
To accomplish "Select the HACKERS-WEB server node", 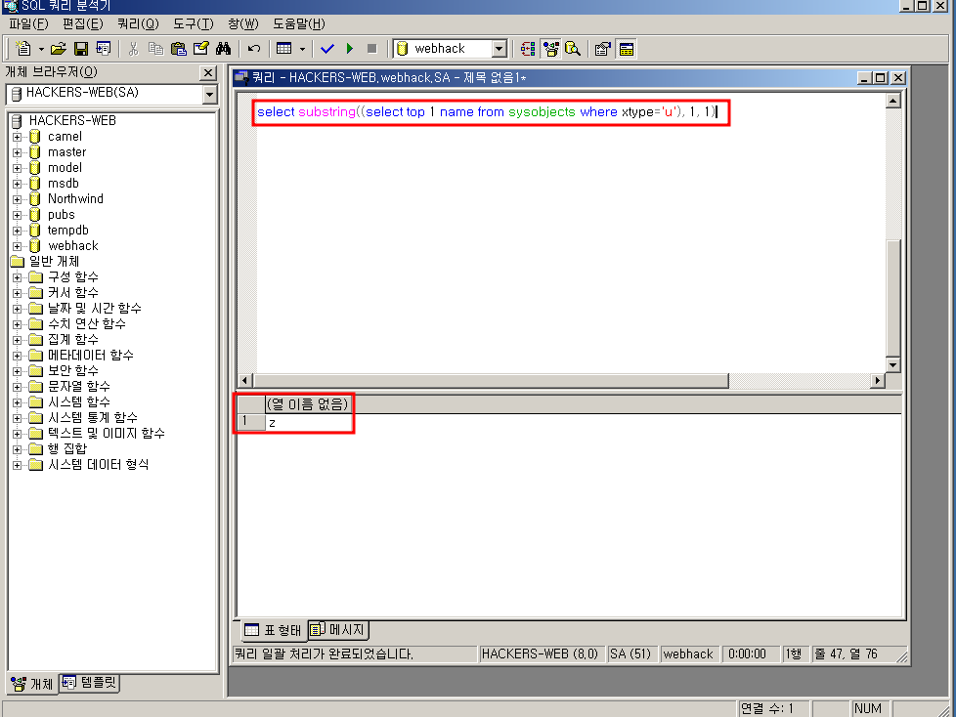I will [x=72, y=120].
